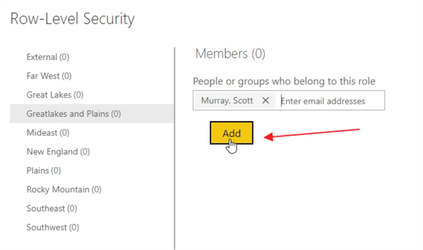This screenshot has width=423, height=250.
Task: Focus the Enter email addresses field
Action: pyautogui.click(x=331, y=101)
